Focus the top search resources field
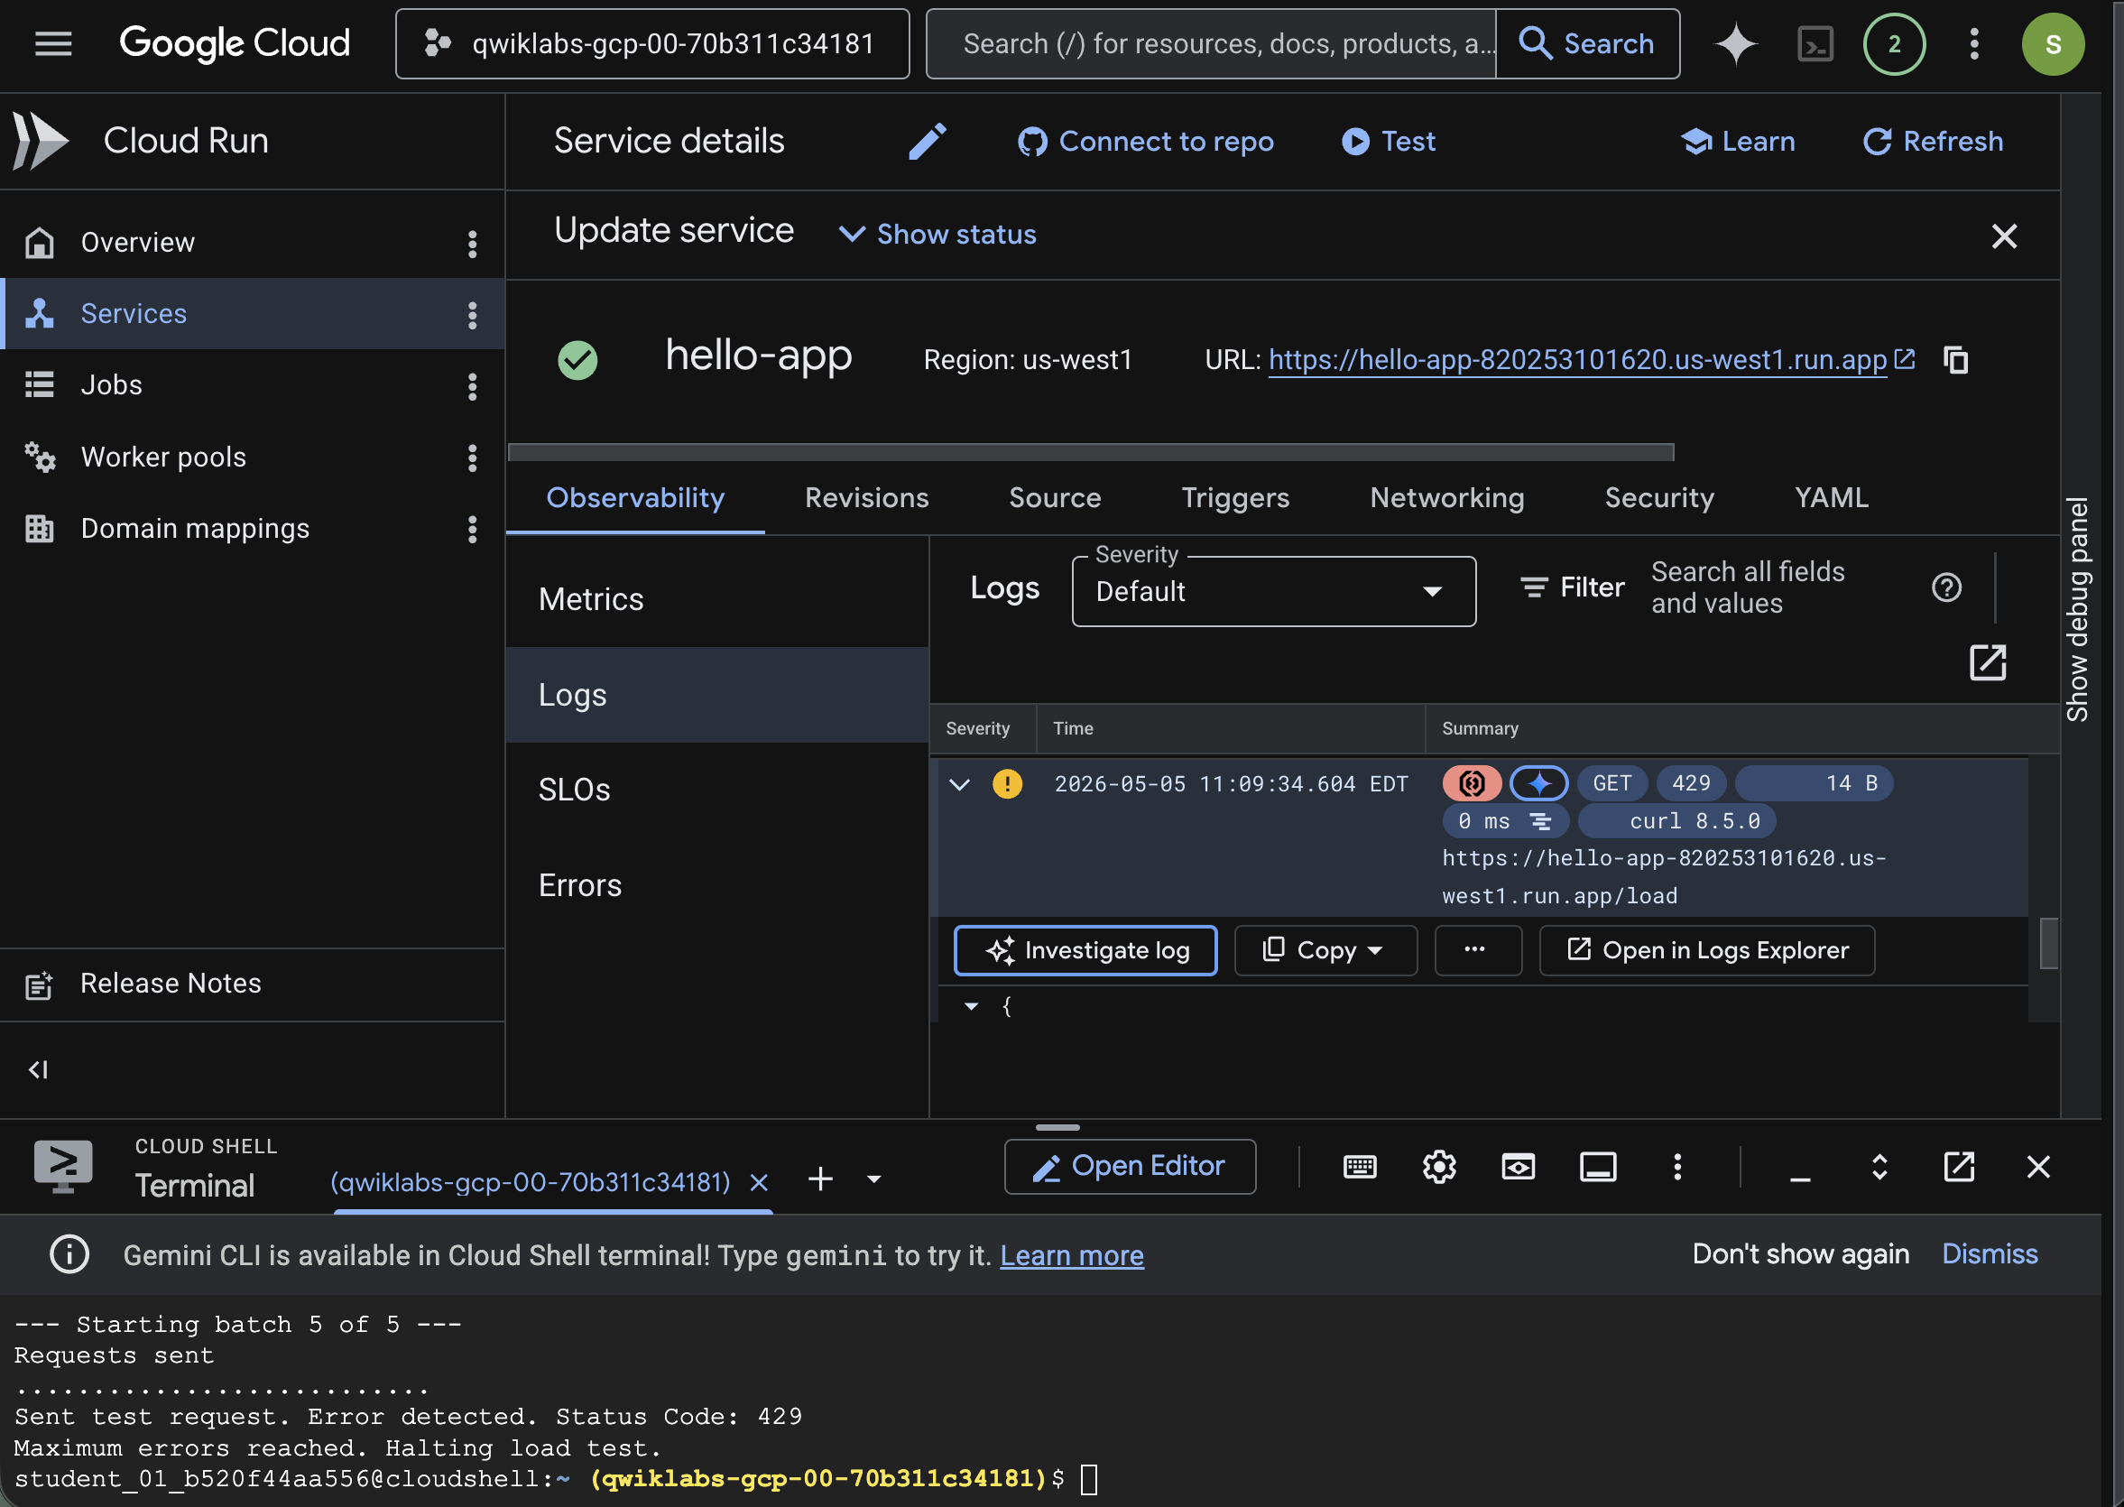 point(1211,43)
